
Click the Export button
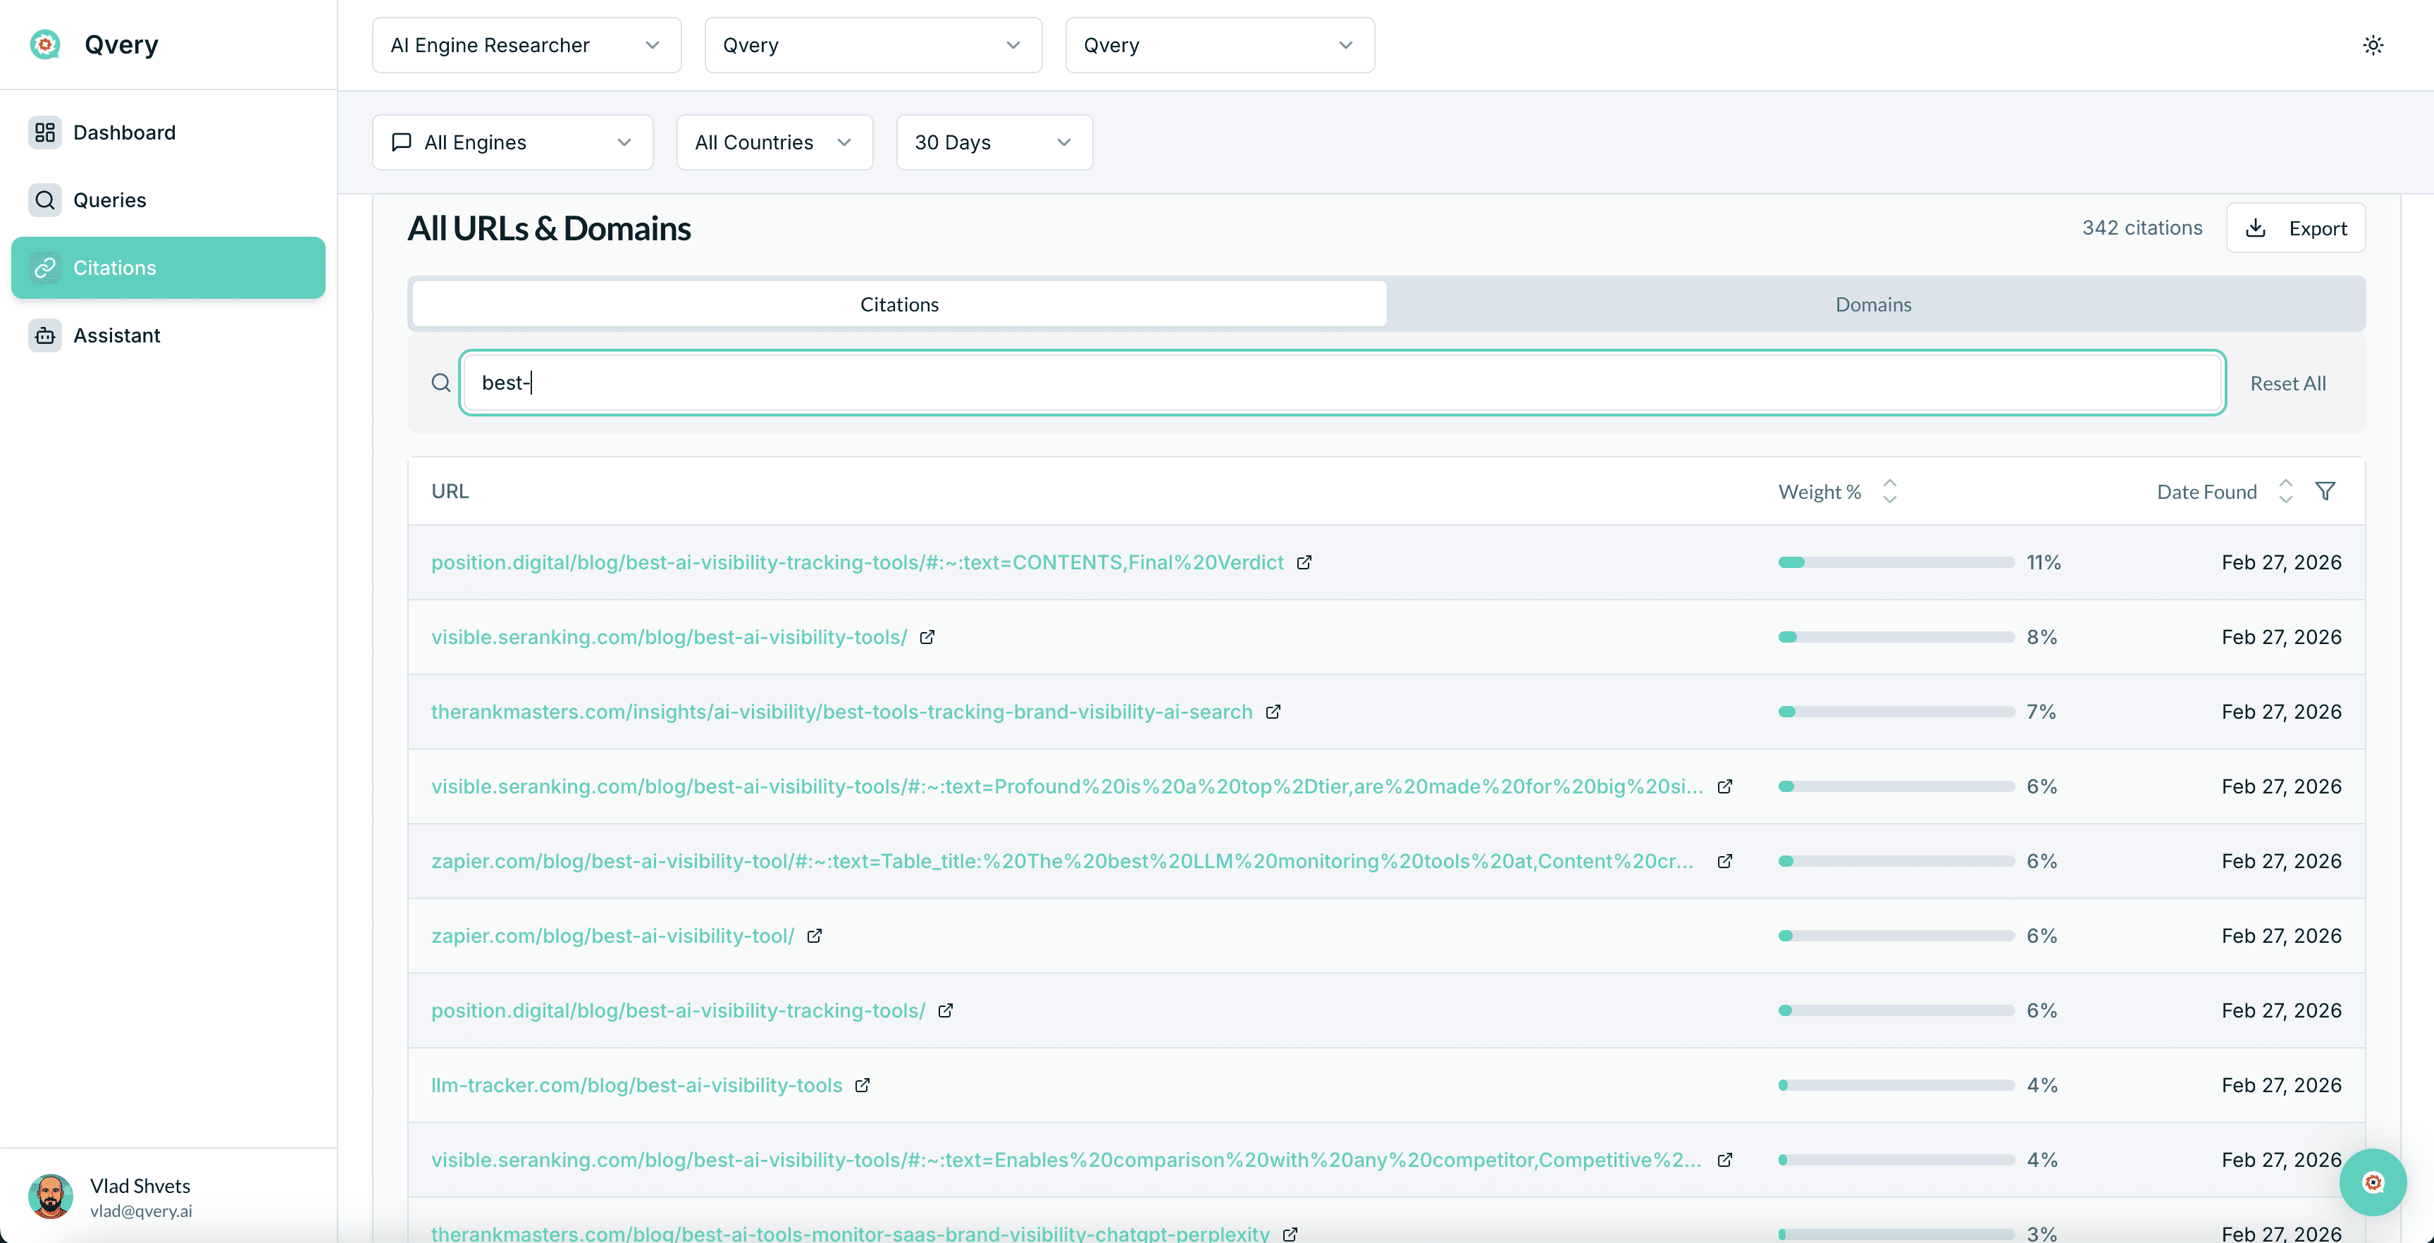click(2295, 228)
